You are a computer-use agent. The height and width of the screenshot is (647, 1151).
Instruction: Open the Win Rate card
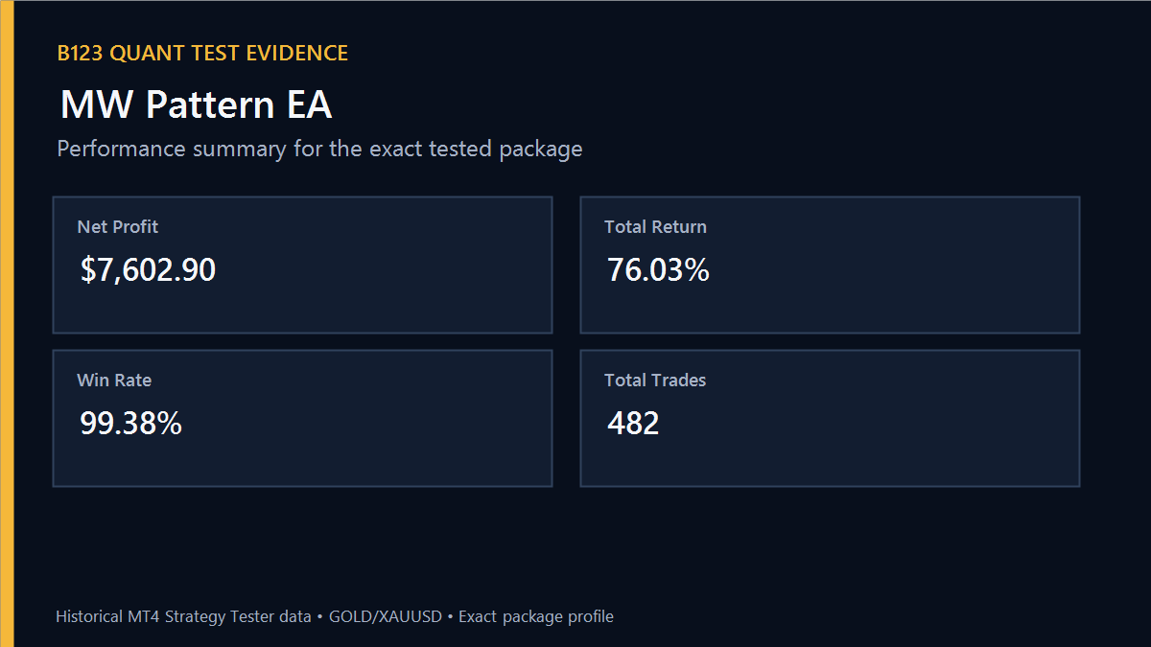302,418
